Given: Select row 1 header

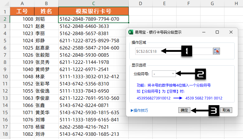Looking at the screenshot, I should coord(5,12).
